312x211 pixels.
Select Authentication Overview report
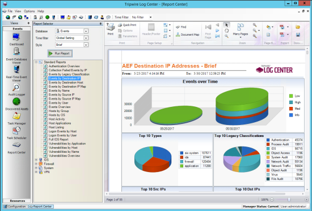pos(64,66)
